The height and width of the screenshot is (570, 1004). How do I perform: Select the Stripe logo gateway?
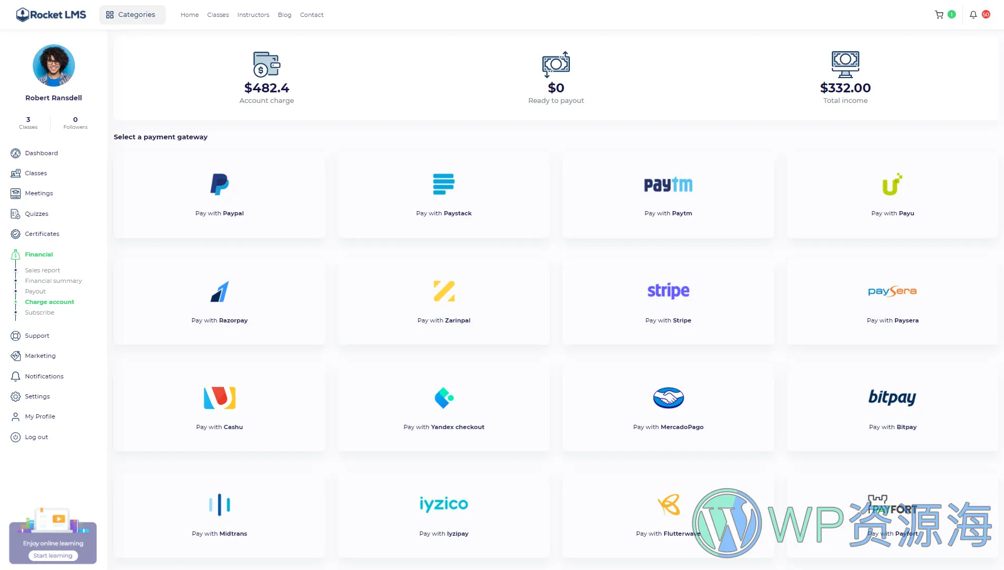pos(668,291)
